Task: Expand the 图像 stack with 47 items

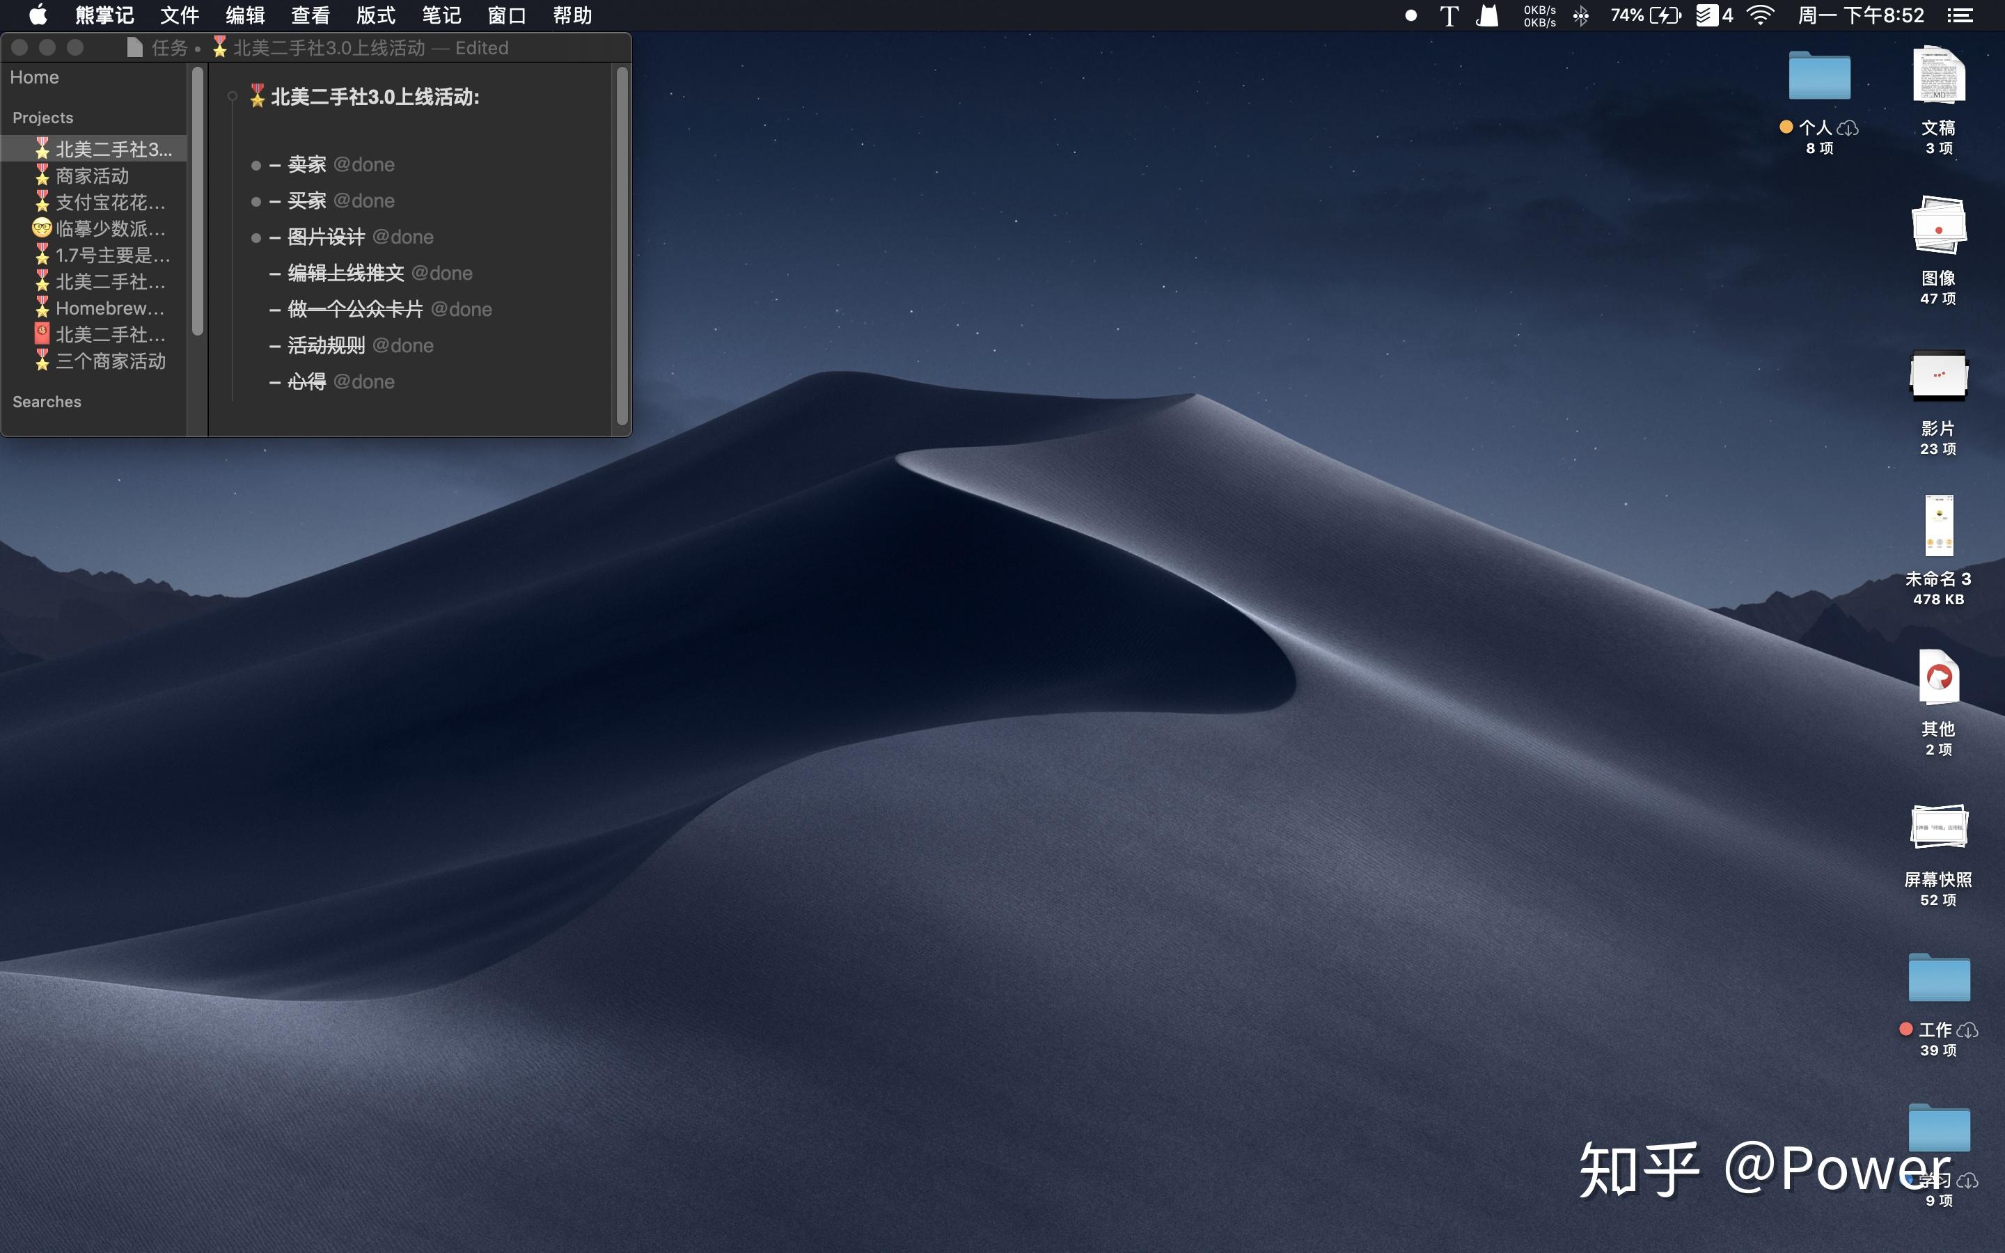Action: (x=1939, y=226)
